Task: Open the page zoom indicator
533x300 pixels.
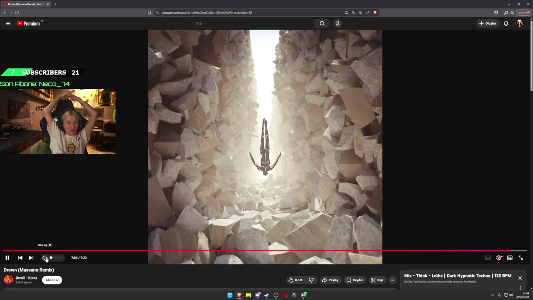Action: tap(360, 12)
